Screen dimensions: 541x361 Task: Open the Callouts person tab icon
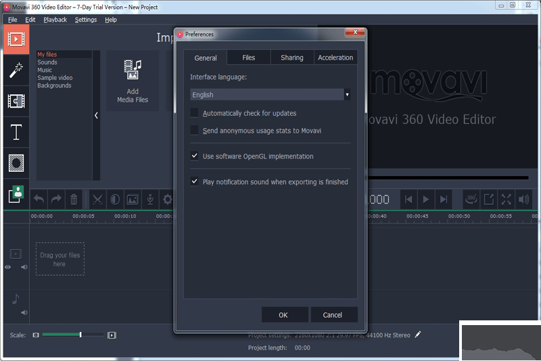coord(16,194)
